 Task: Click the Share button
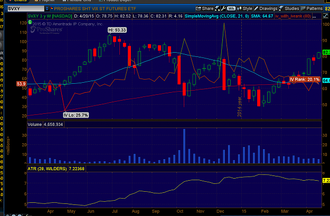point(204,8)
